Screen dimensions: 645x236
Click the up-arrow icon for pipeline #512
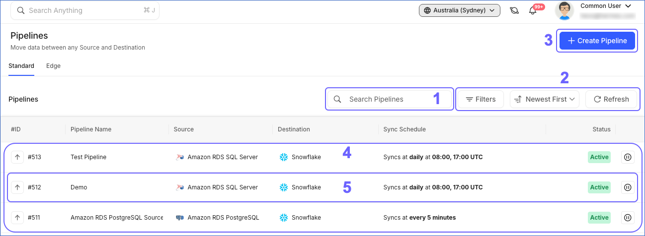tap(17, 187)
